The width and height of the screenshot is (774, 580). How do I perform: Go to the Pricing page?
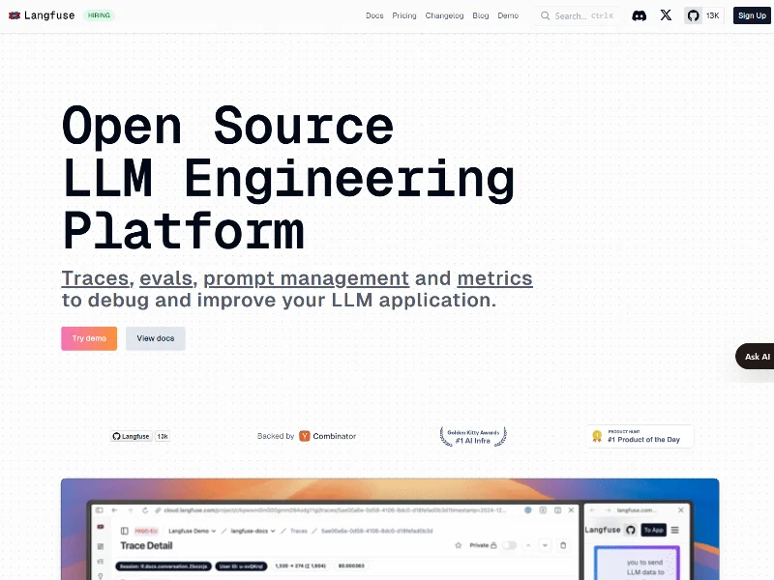404,15
